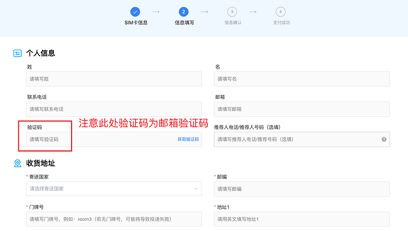Click the 地址1 address input field

pyautogui.click(x=302, y=219)
